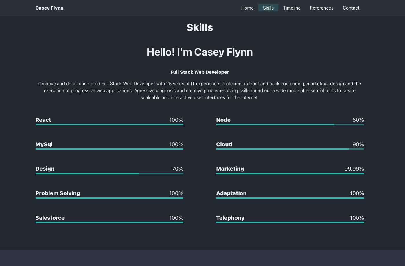Click the 99.99% Marketing value
Viewport: 405px width, 266px height.
[x=354, y=169]
